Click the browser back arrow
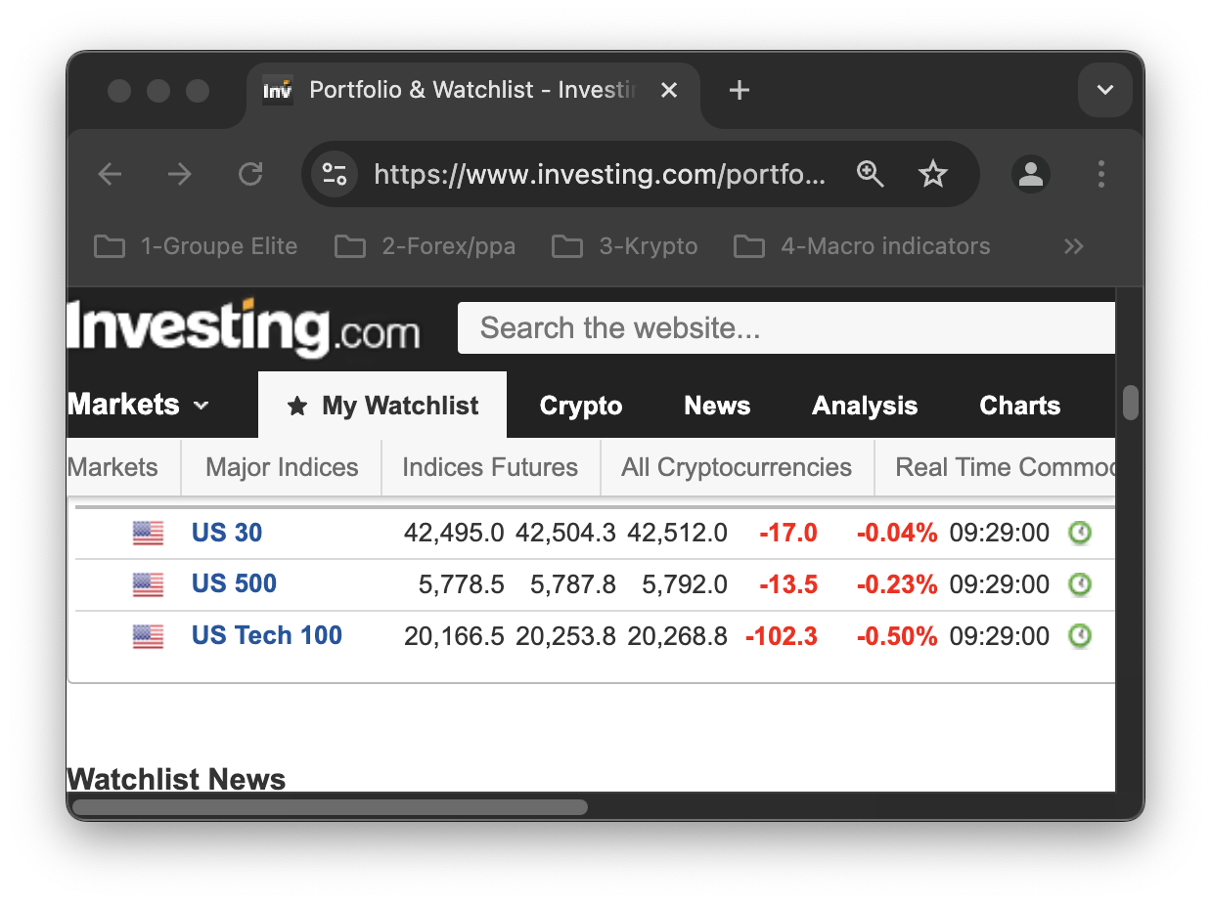1211x903 pixels. pos(110,175)
